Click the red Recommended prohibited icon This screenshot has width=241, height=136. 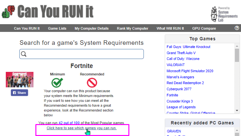pos(92,83)
